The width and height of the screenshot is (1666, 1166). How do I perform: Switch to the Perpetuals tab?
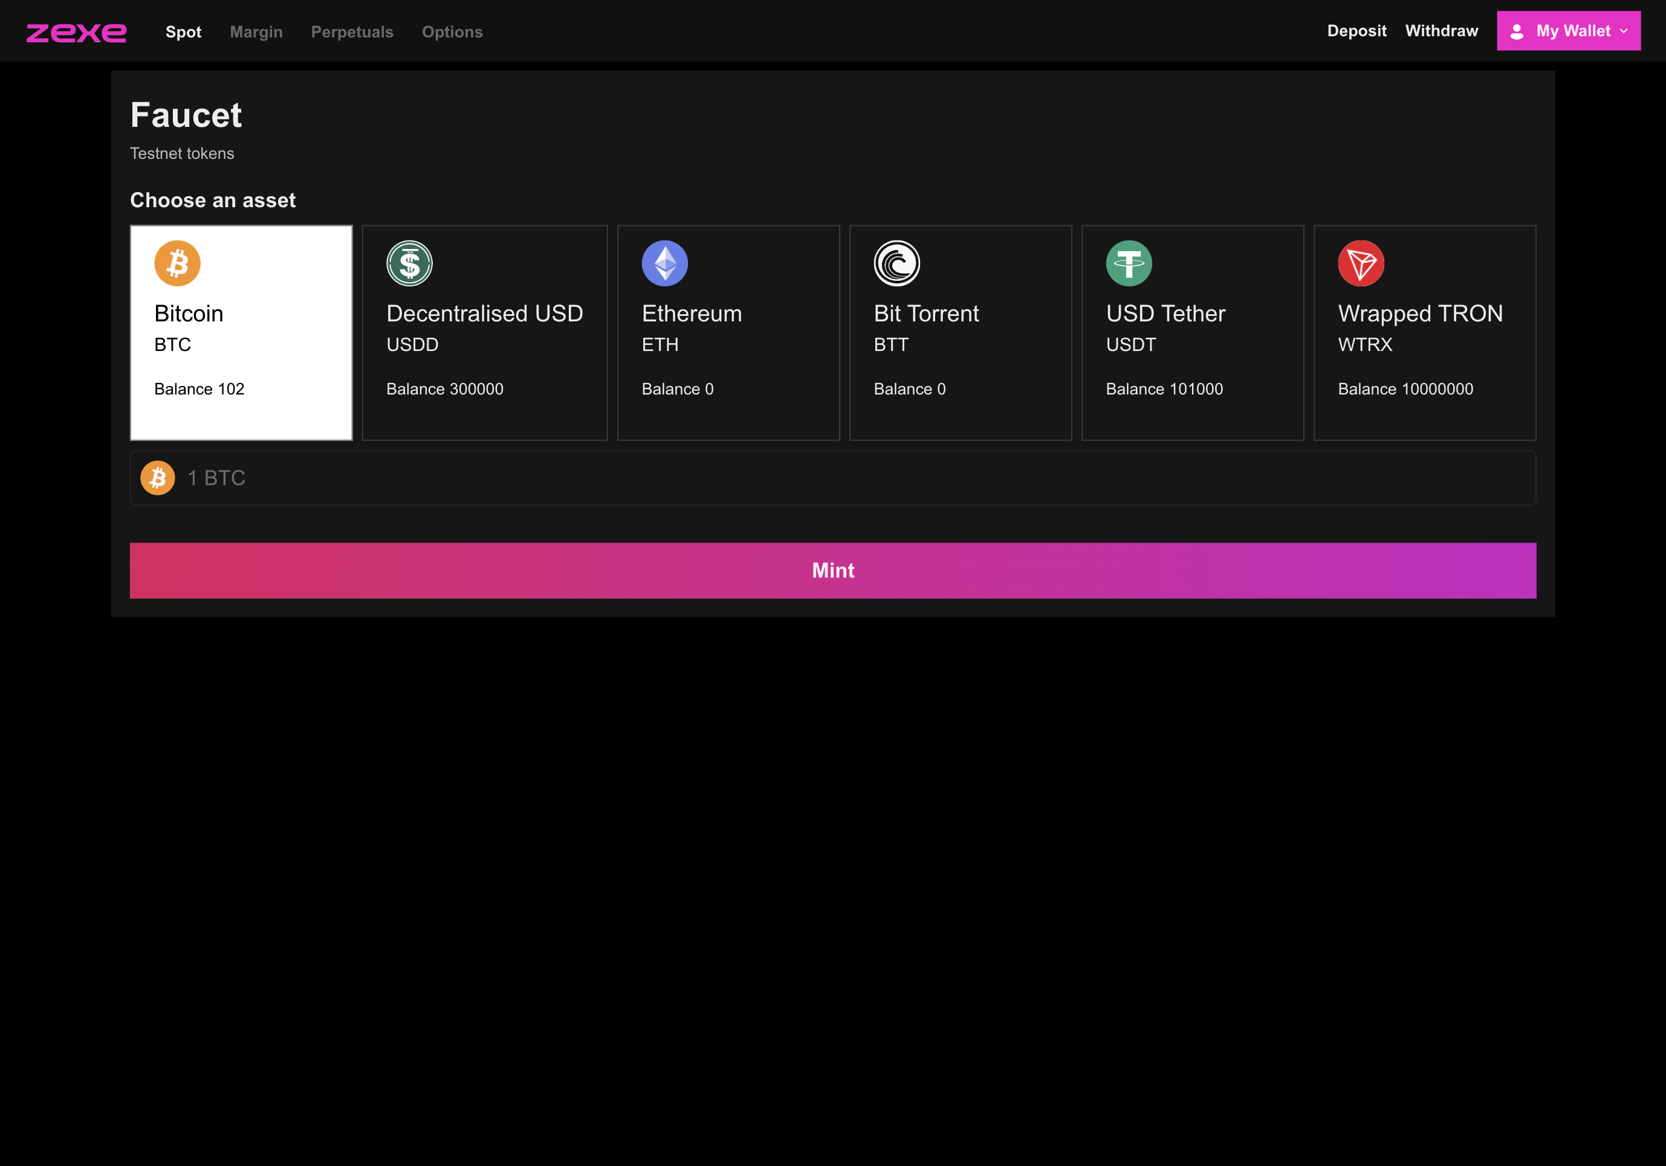click(352, 32)
